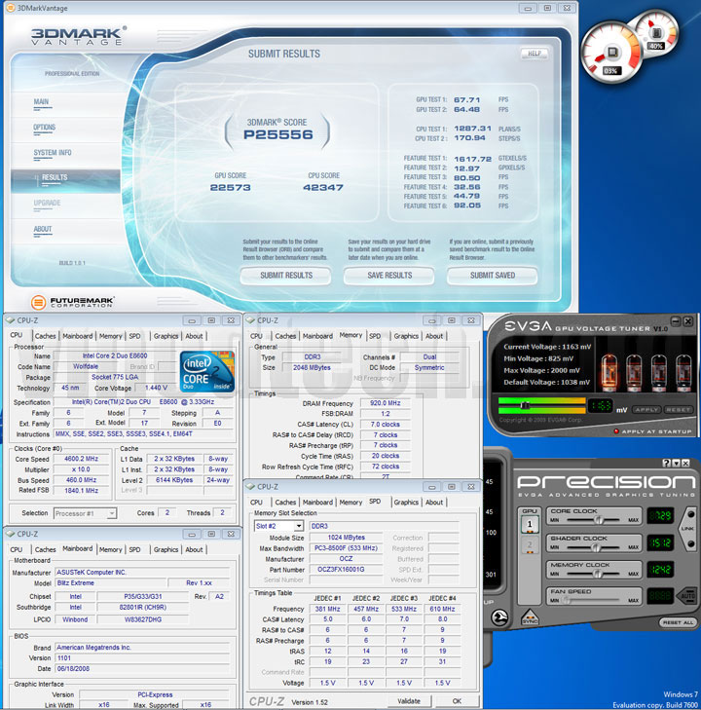Image resolution: width=701 pixels, height=710 pixels.
Task: Click the CPU-Z icon in the Mainboard tab window title
Action: 10,534
